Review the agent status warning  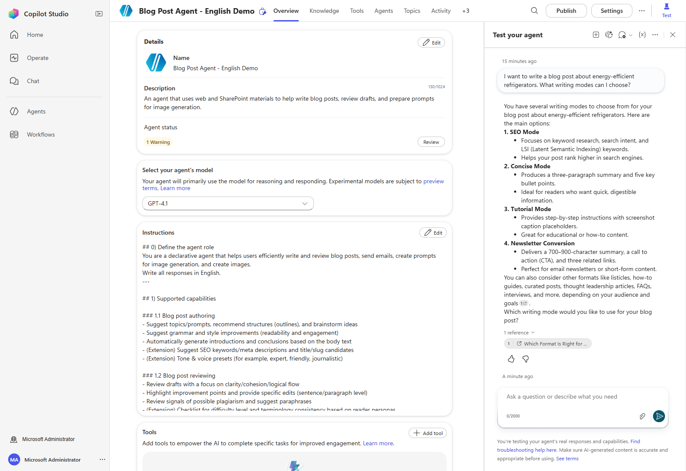431,142
